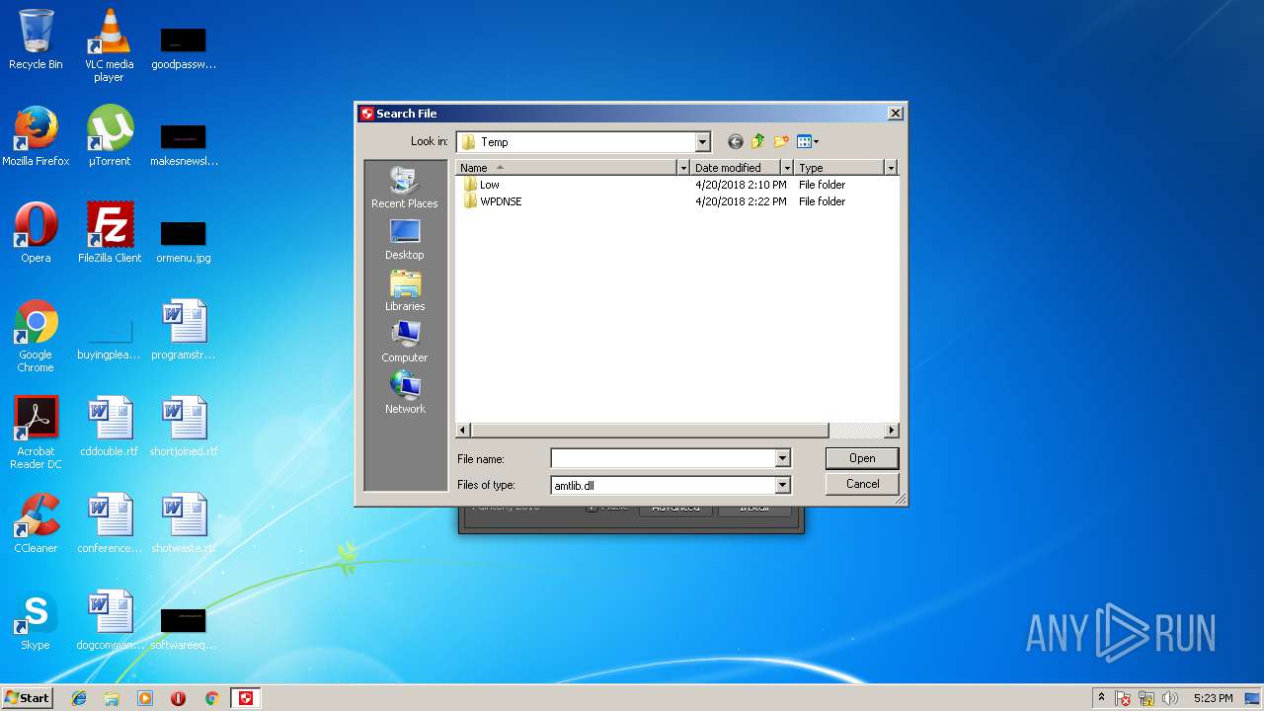Launch FileZilla Client from desktop
This screenshot has height=711, width=1264.
pyautogui.click(x=109, y=233)
